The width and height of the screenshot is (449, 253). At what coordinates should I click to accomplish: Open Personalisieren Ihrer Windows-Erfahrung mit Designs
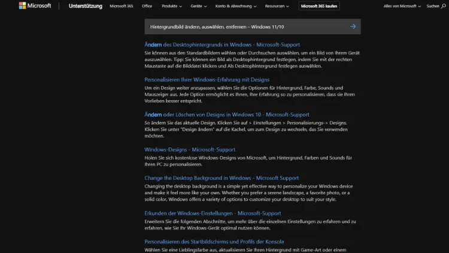(207, 80)
